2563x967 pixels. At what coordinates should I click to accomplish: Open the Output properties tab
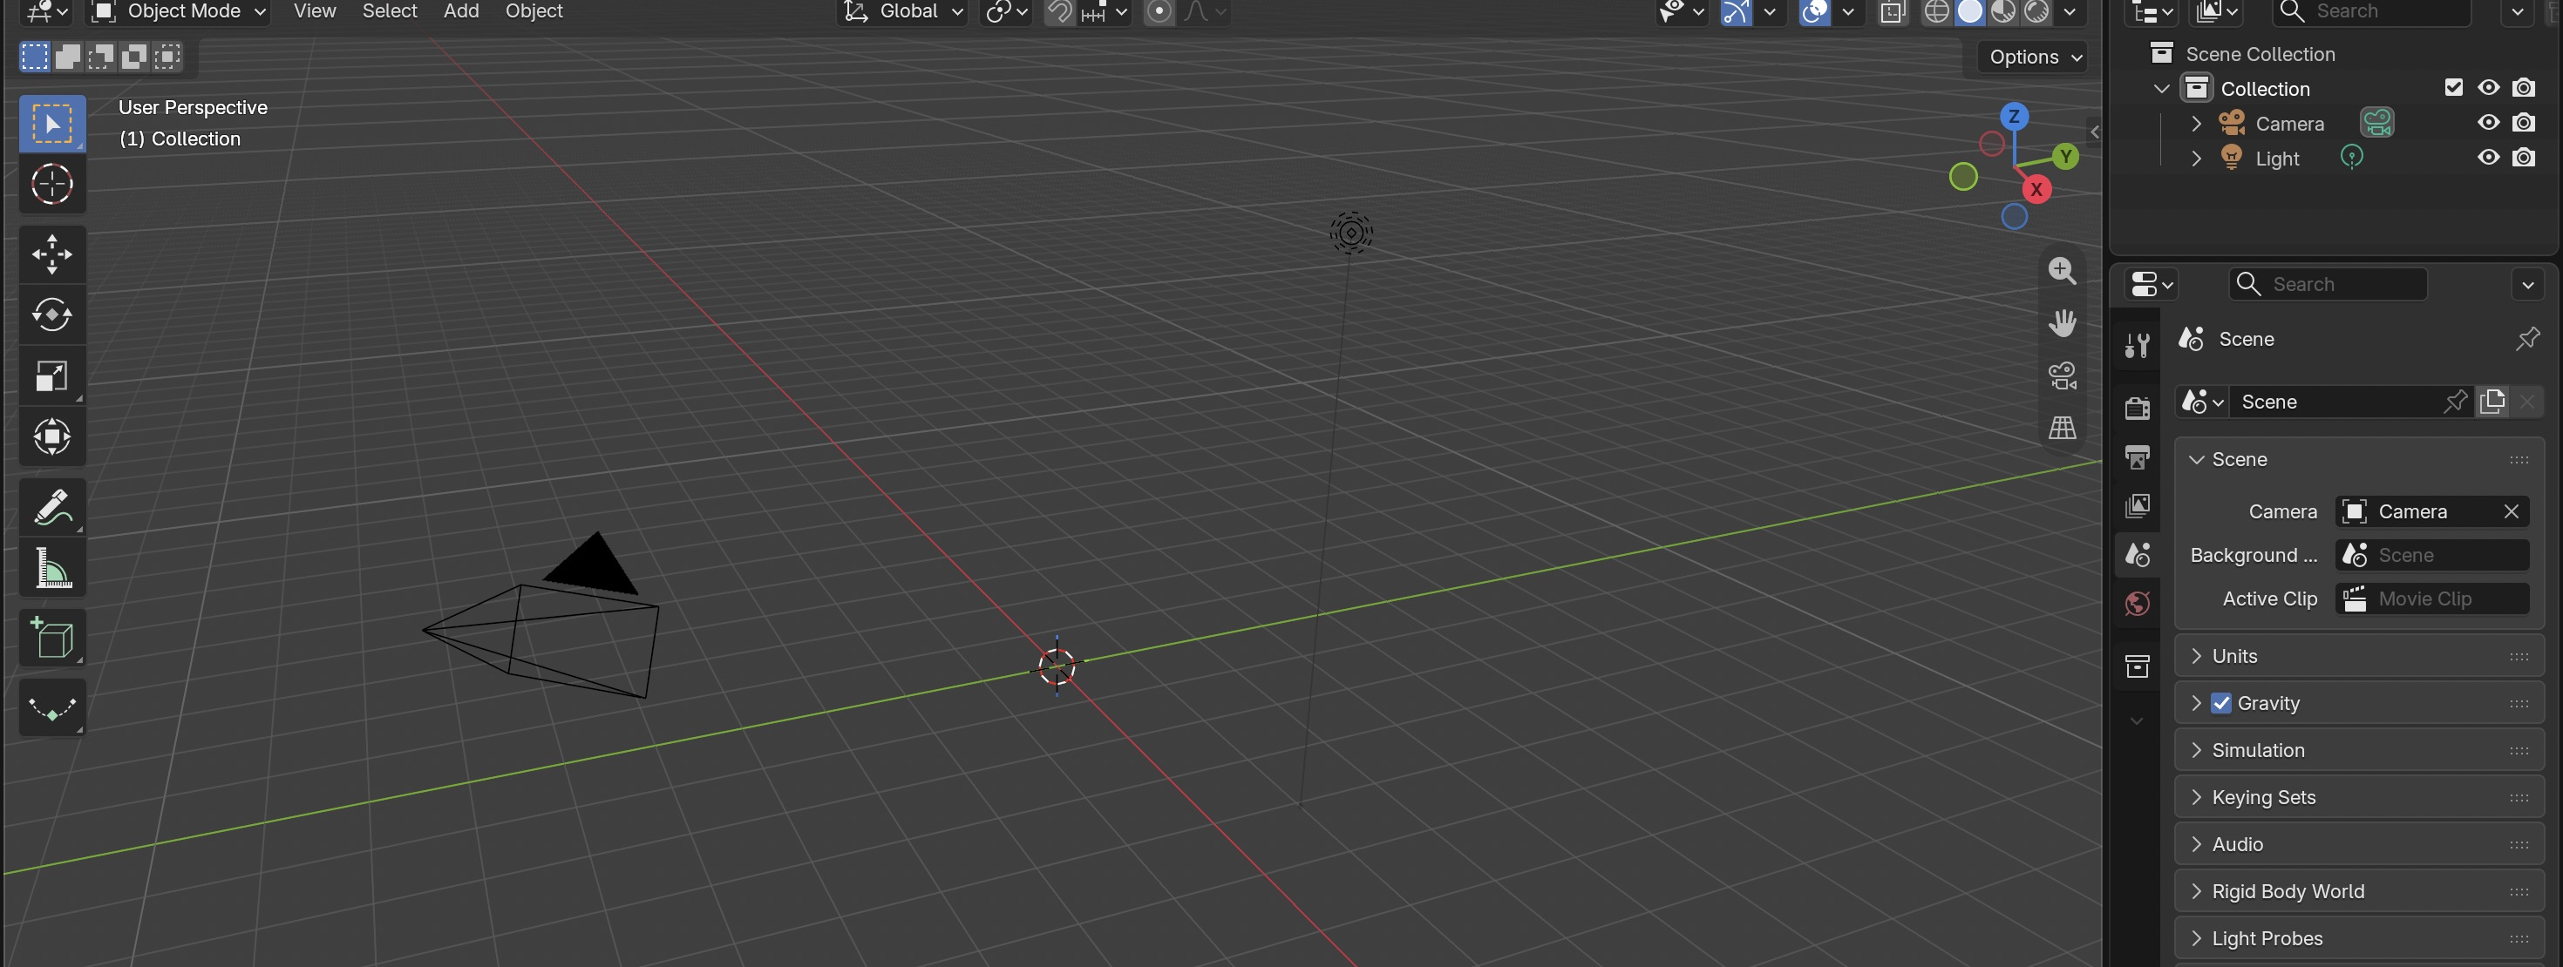[x=2138, y=456]
